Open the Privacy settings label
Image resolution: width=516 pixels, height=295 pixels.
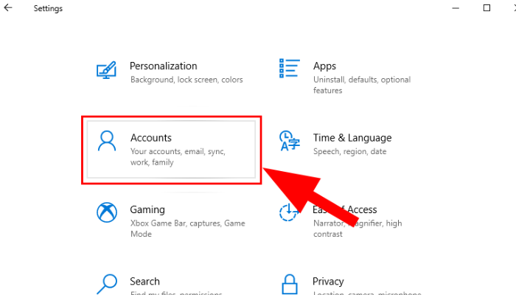[328, 281]
